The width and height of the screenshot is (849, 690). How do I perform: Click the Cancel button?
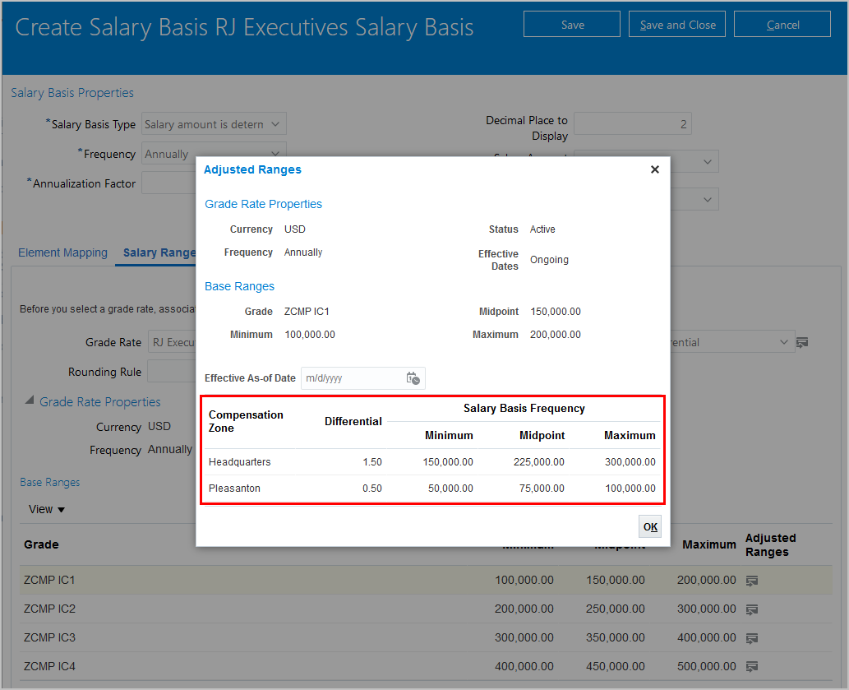click(782, 25)
